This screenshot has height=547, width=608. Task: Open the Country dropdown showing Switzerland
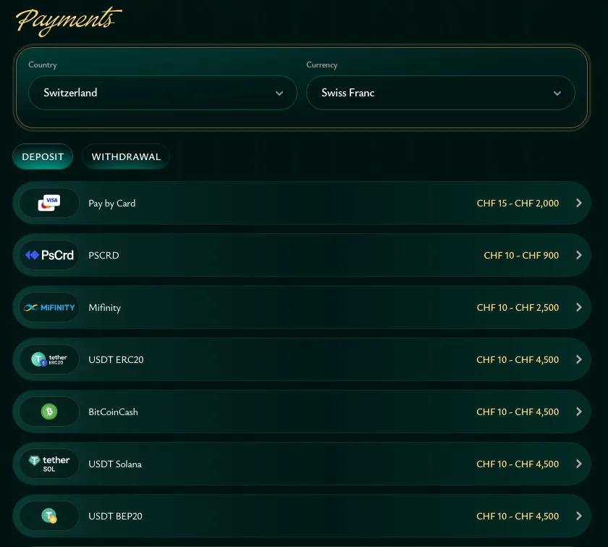[162, 93]
